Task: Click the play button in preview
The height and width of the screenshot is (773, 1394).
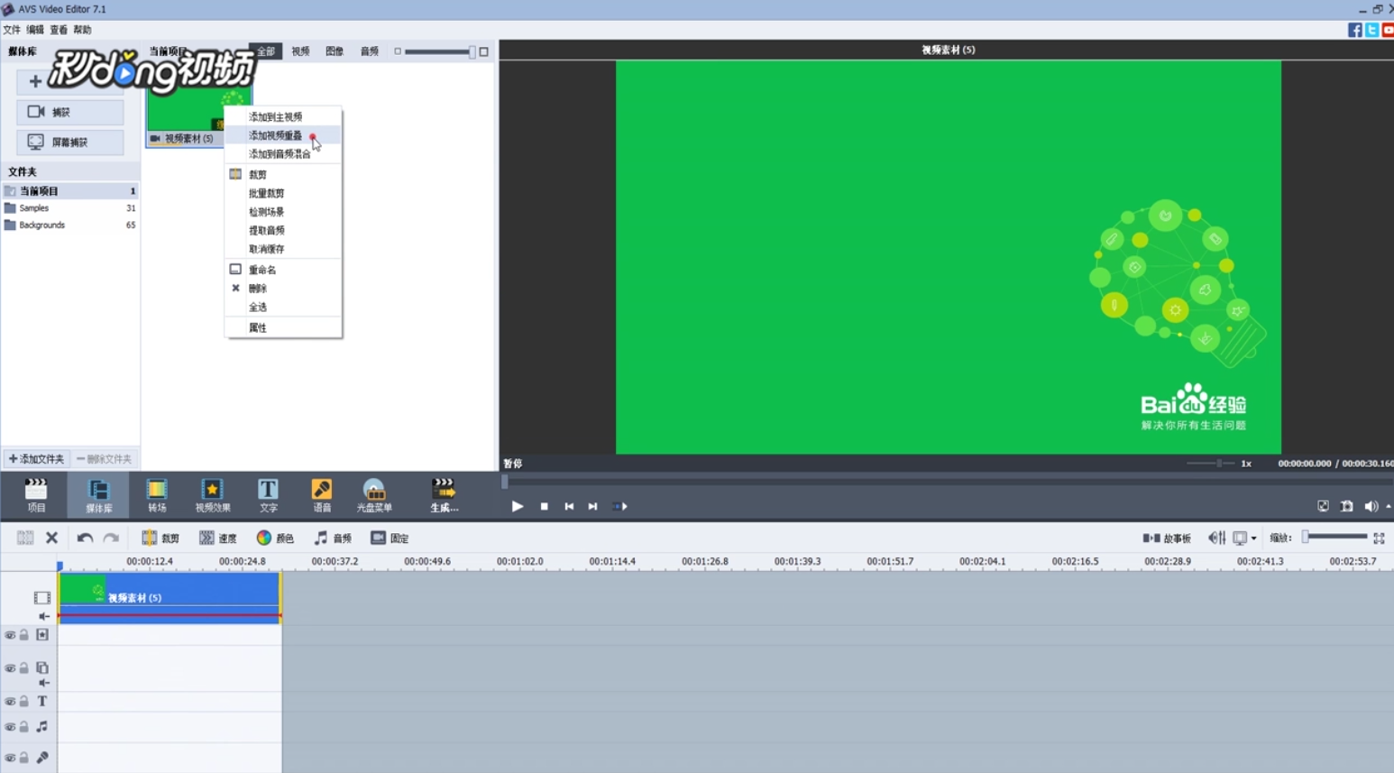Action: (518, 506)
